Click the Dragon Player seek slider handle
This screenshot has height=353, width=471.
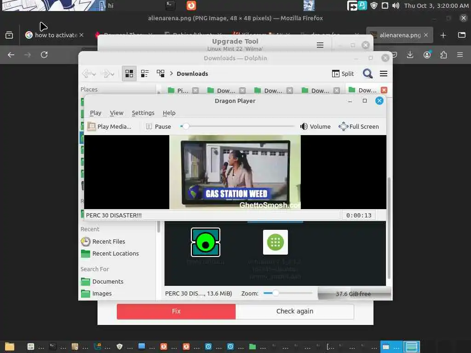(186, 126)
